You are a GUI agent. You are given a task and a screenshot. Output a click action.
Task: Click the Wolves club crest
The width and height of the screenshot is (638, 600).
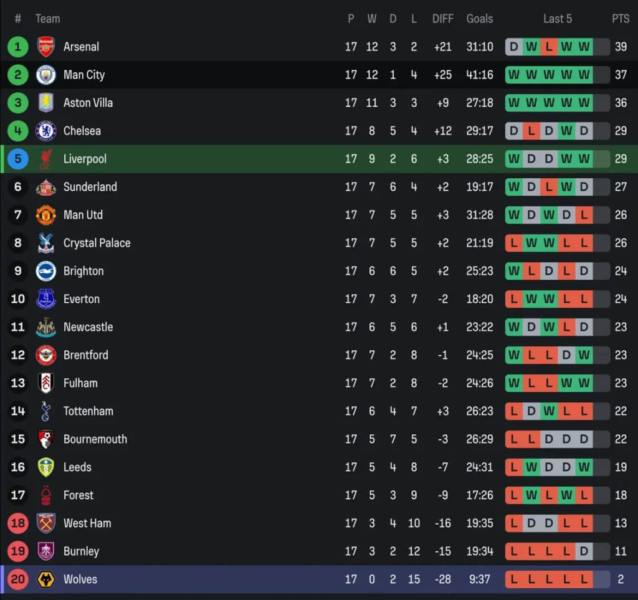(46, 579)
